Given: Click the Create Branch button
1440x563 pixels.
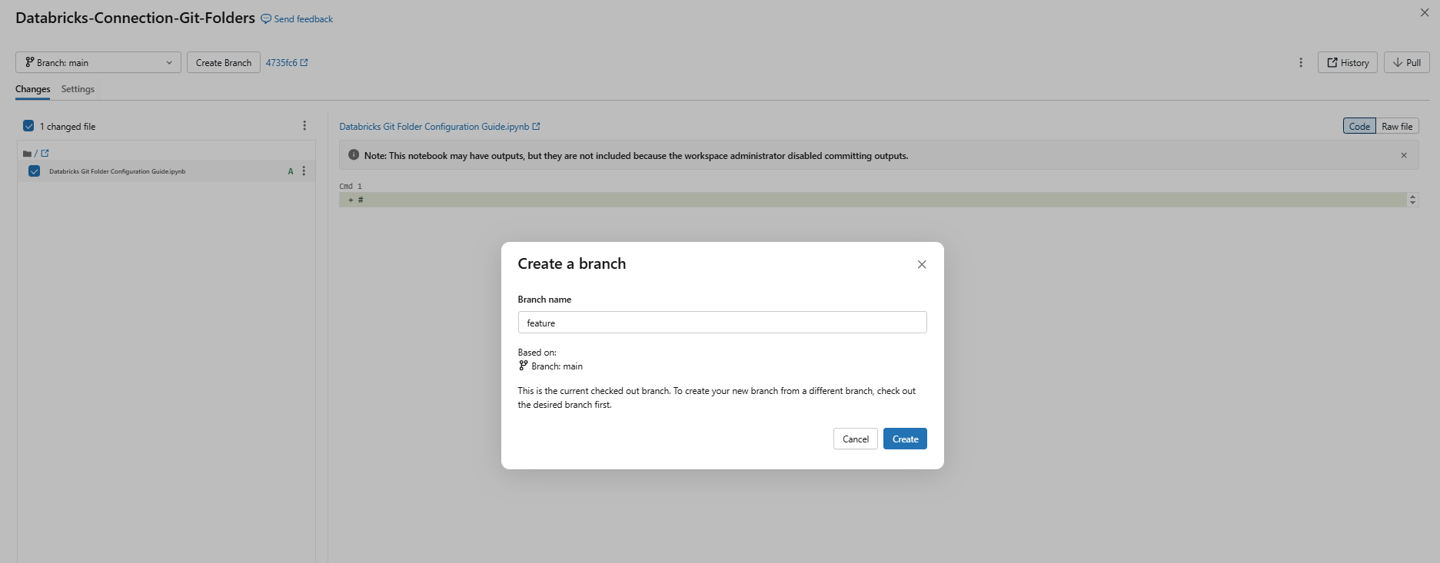Looking at the screenshot, I should click(x=224, y=62).
